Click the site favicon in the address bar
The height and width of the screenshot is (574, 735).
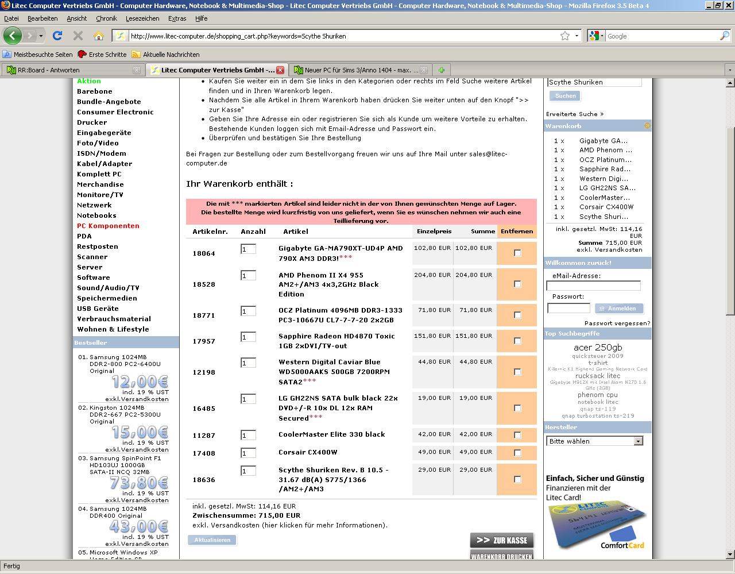click(121, 36)
